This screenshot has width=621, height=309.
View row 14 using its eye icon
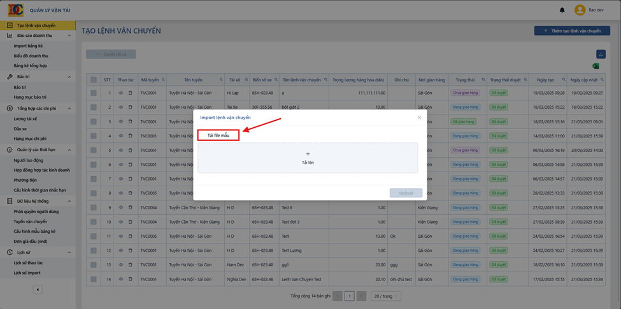[121, 279]
